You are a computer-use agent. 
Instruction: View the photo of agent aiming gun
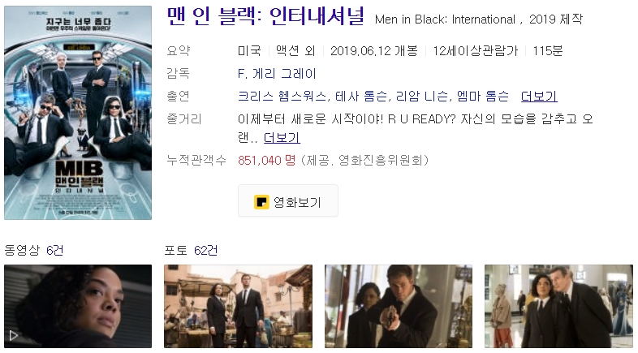pyautogui.click(x=399, y=306)
